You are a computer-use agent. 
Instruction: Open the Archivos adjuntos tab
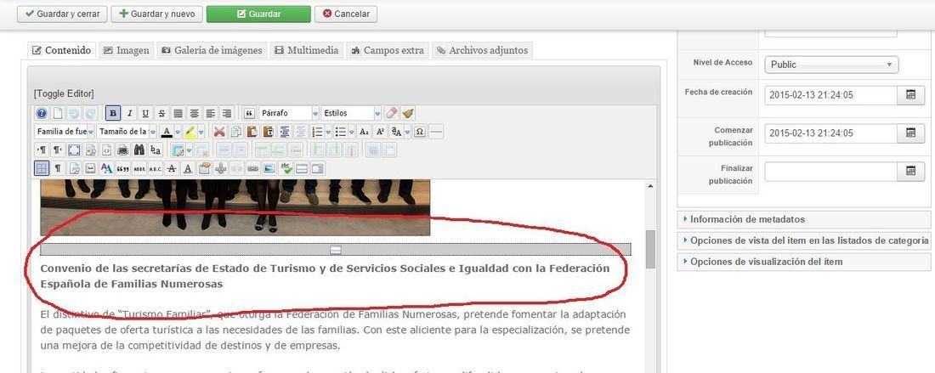[x=482, y=51]
